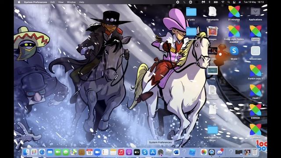Open the View menu

(x=61, y=2)
